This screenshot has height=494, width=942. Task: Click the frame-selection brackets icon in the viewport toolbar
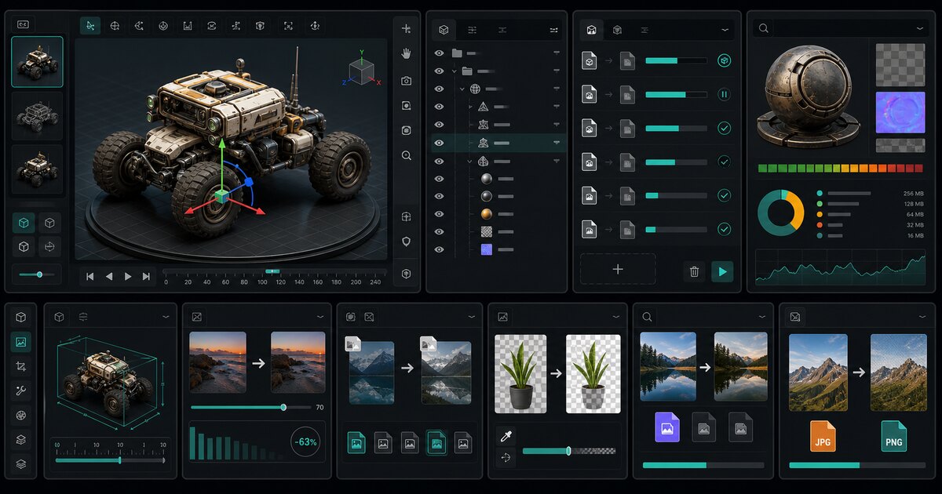288,26
